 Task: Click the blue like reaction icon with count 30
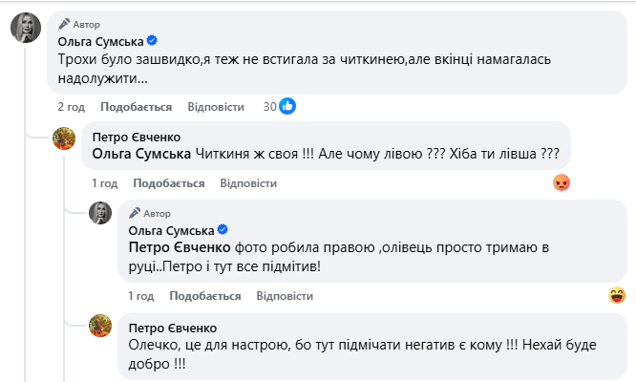point(287,107)
